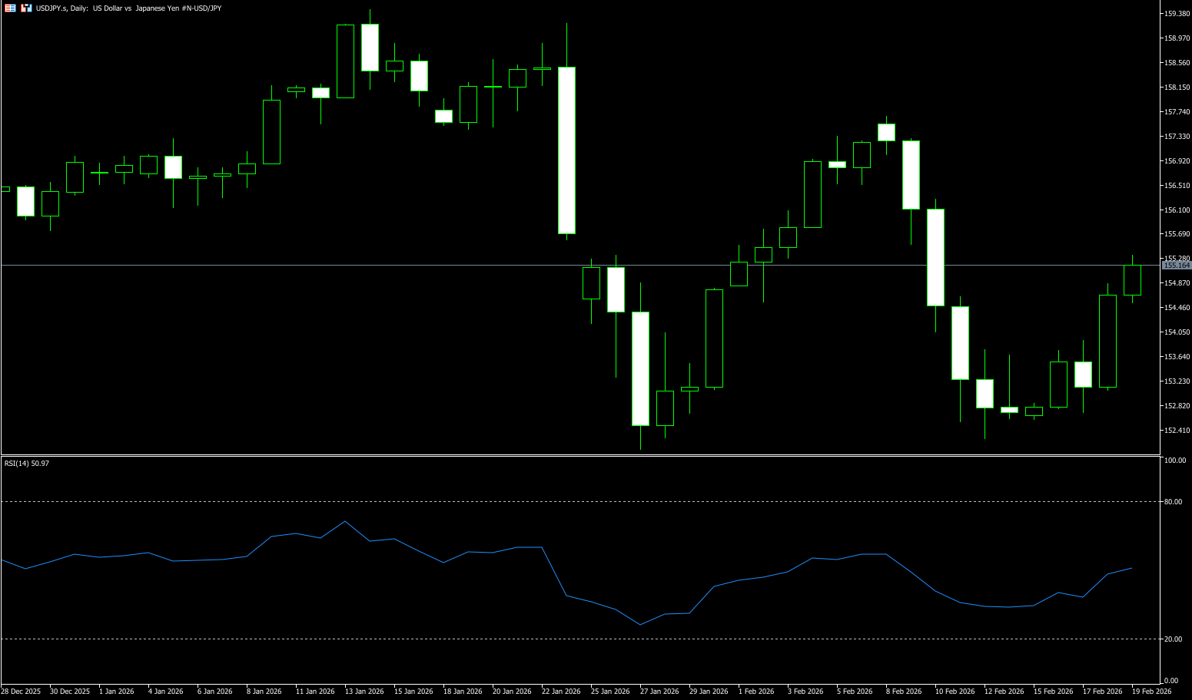Click the red-blue table icon beside chart title
This screenshot has height=700, width=1192.
click(10, 8)
